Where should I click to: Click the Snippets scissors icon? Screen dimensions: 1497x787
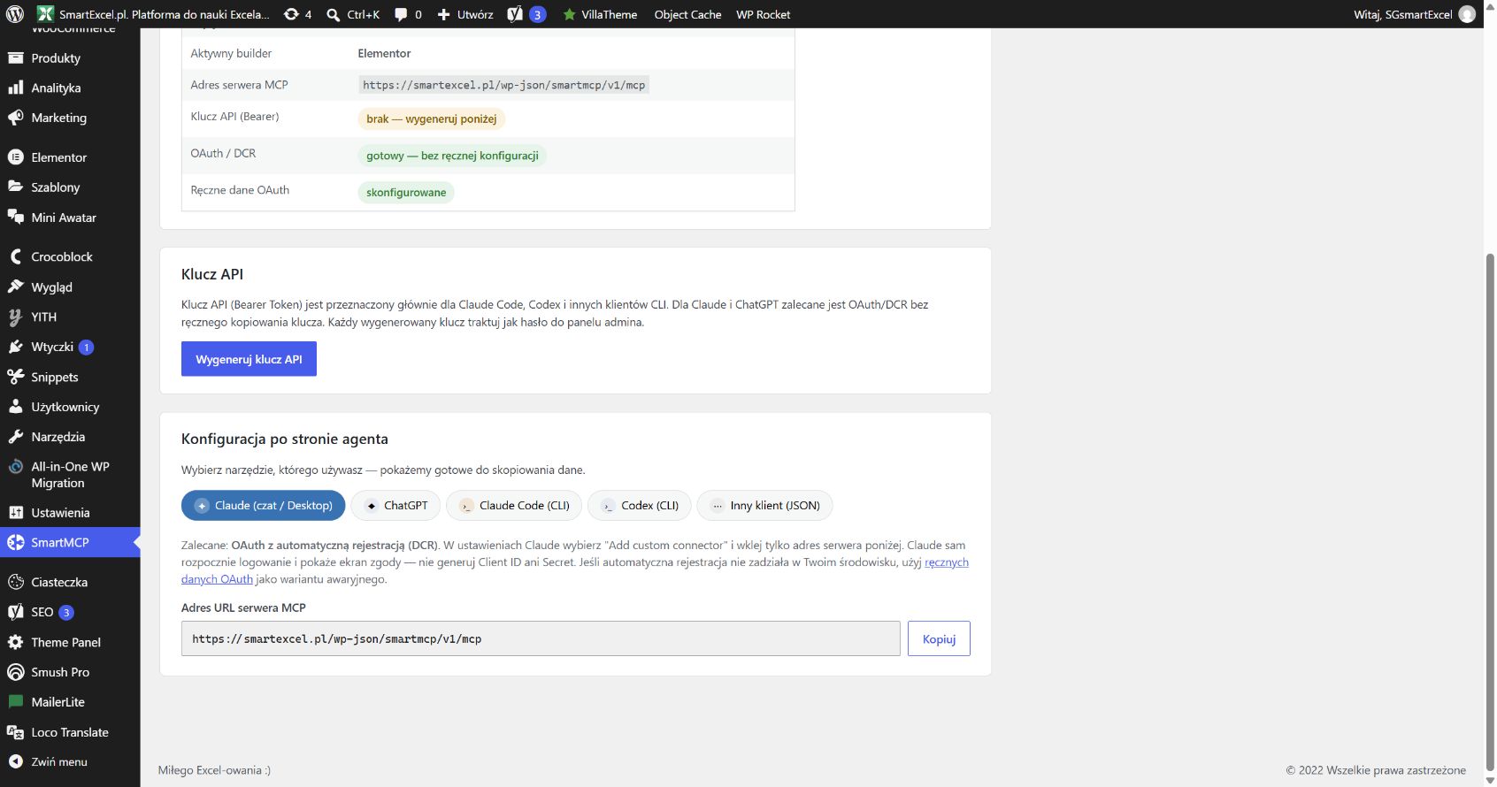click(15, 377)
